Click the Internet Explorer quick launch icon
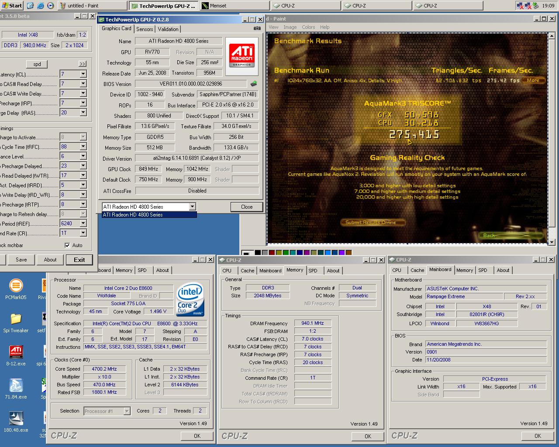 [40, 6]
